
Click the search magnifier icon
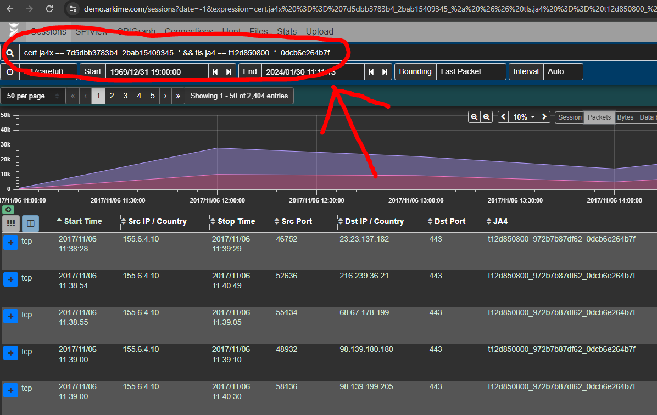pyautogui.click(x=10, y=53)
